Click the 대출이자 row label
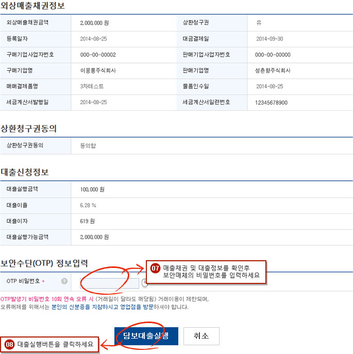 pyautogui.click(x=17, y=221)
